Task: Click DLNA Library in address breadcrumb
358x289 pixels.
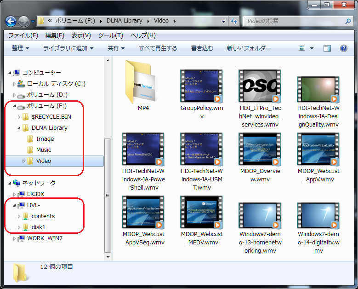Action: click(125, 21)
